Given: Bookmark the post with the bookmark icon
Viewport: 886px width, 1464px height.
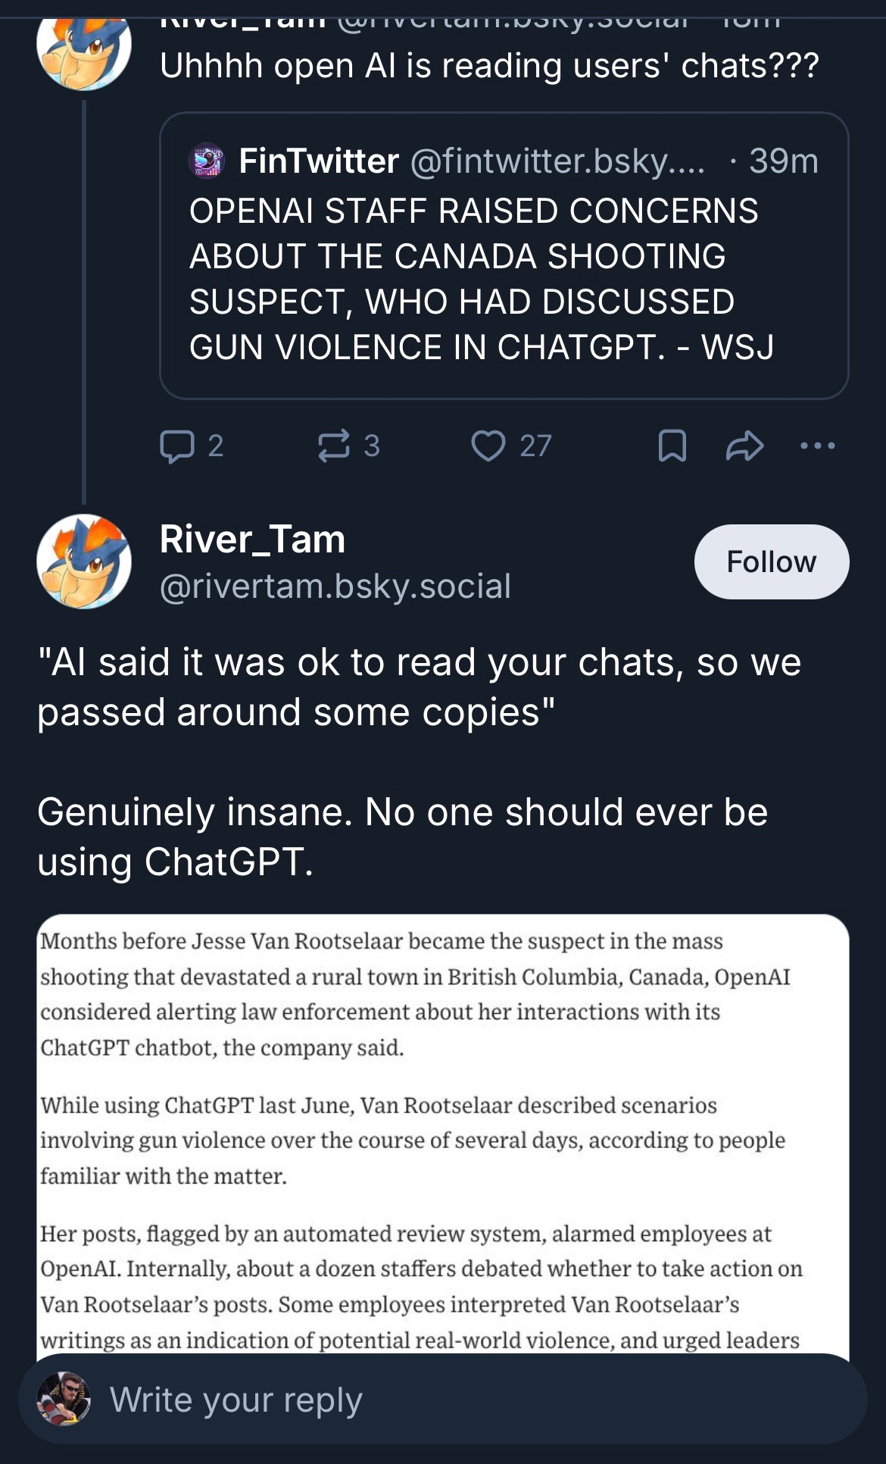Looking at the screenshot, I should click(672, 446).
